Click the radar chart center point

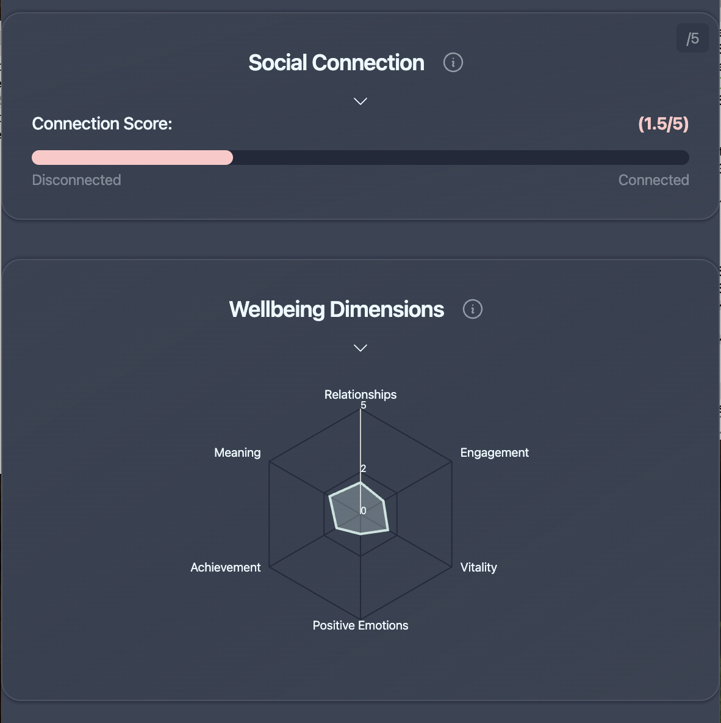(x=360, y=510)
